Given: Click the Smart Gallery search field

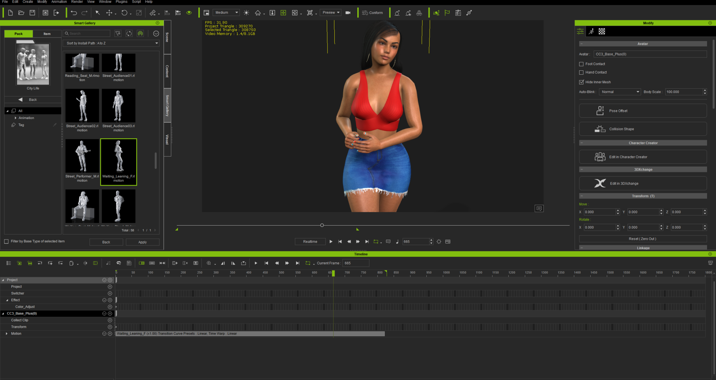Looking at the screenshot, I should pyautogui.click(x=87, y=34).
